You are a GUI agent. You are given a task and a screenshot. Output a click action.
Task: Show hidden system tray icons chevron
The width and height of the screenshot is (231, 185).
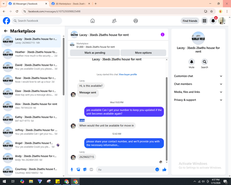[195, 181]
